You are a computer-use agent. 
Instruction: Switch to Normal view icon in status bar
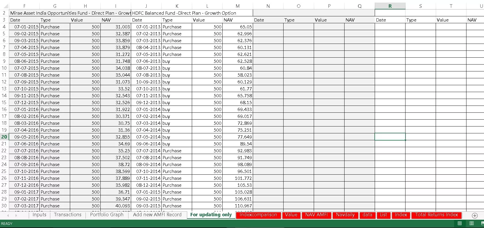click(460, 223)
